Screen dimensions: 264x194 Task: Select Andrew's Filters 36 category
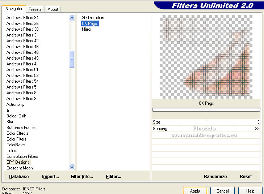click(22, 23)
